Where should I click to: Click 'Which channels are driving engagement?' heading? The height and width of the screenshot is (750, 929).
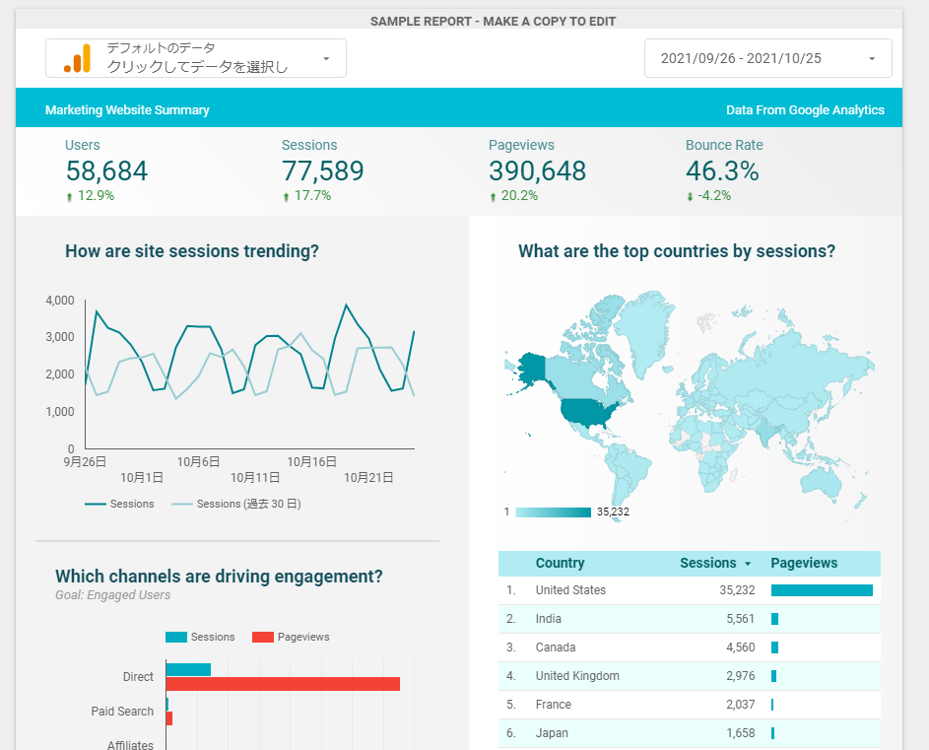point(220,577)
